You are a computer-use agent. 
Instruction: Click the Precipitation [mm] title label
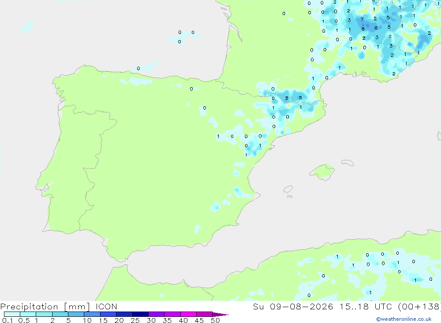[x=45, y=307]
